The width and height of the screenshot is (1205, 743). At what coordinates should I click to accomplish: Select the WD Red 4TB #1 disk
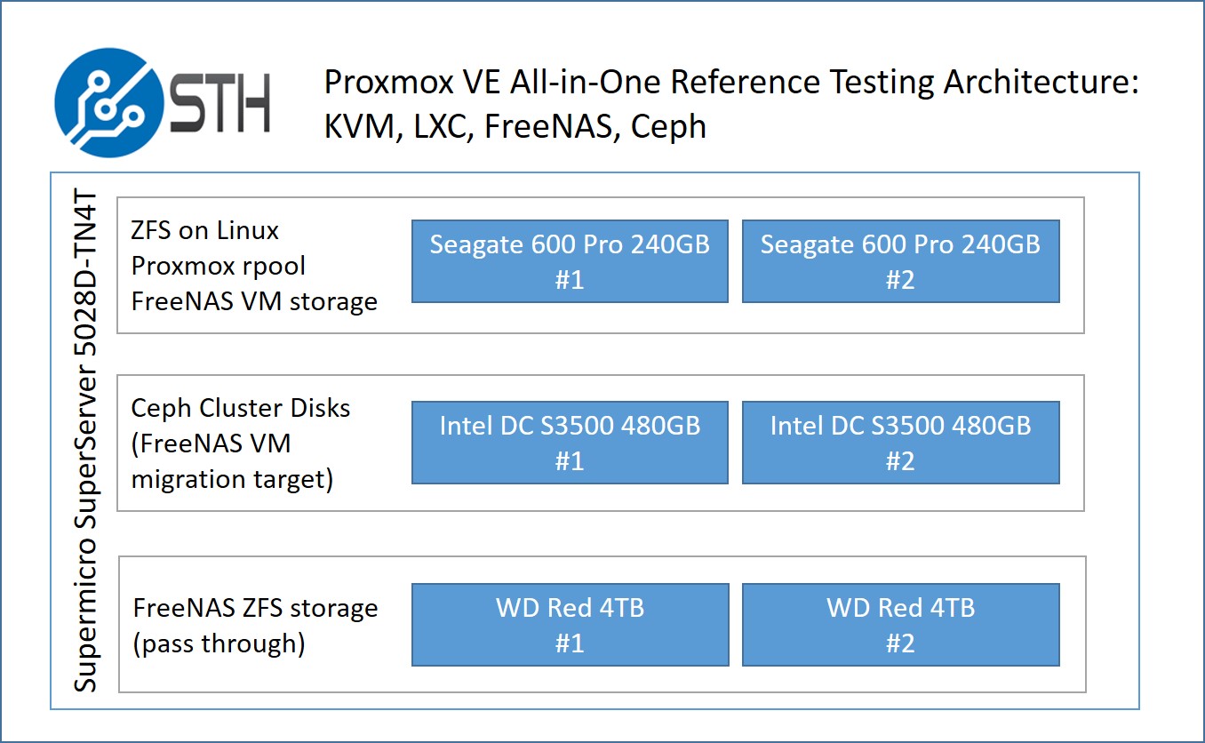click(570, 625)
